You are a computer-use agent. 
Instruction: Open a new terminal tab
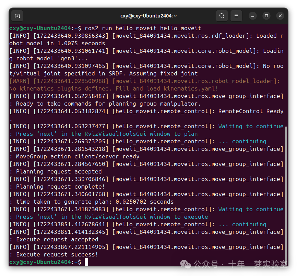click(17, 16)
